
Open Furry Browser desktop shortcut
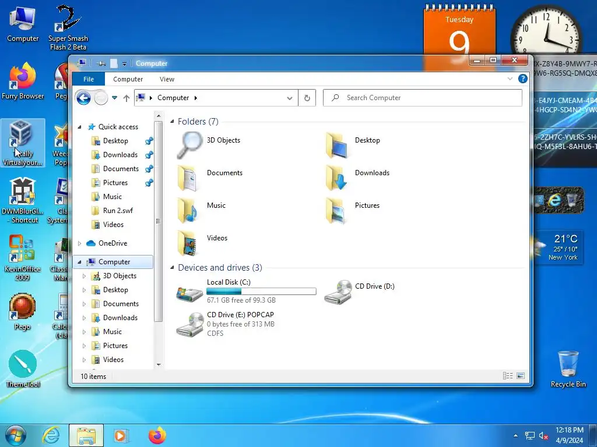pyautogui.click(x=23, y=81)
